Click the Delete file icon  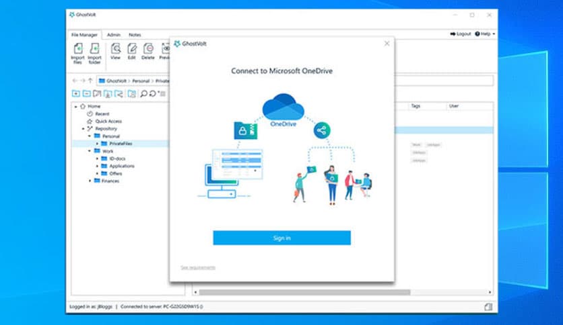148,48
